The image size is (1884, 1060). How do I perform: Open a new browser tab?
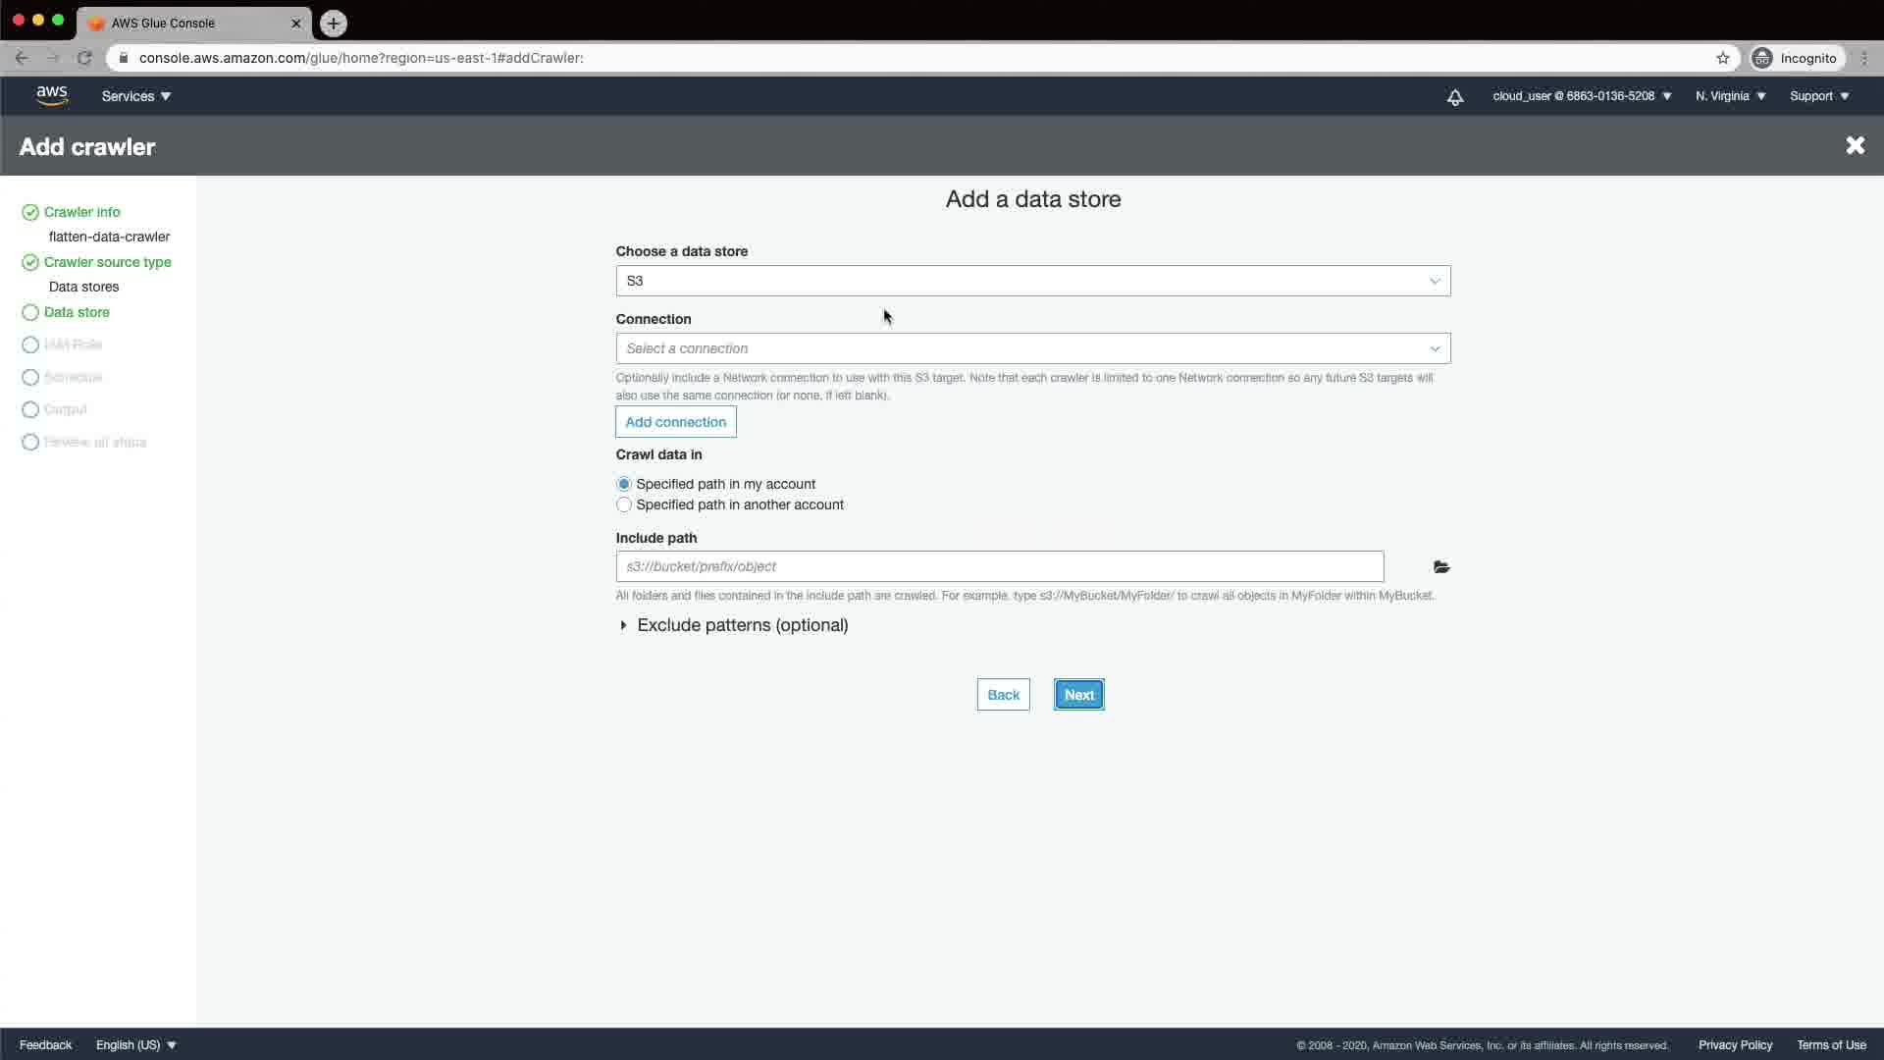pyautogui.click(x=334, y=23)
